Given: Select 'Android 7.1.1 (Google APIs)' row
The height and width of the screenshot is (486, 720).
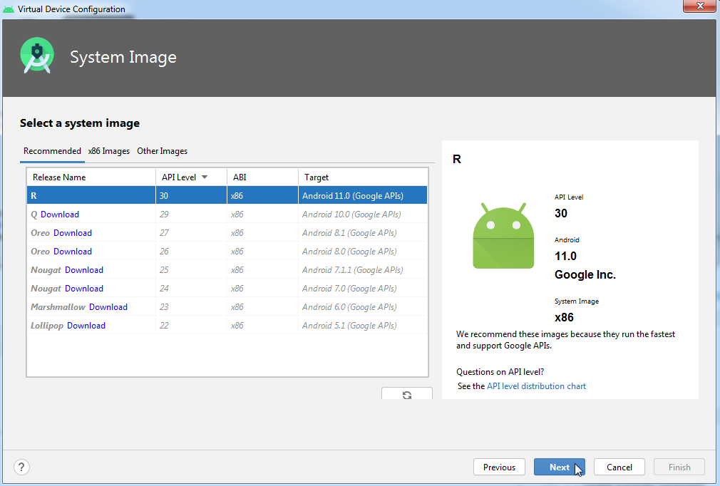Looking at the screenshot, I should [x=227, y=270].
